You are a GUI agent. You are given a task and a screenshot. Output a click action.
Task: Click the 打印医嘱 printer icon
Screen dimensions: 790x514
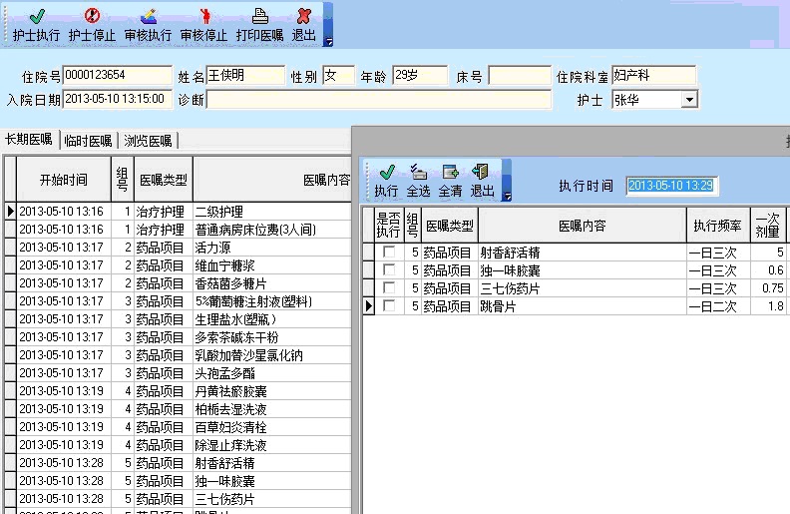[x=260, y=16]
